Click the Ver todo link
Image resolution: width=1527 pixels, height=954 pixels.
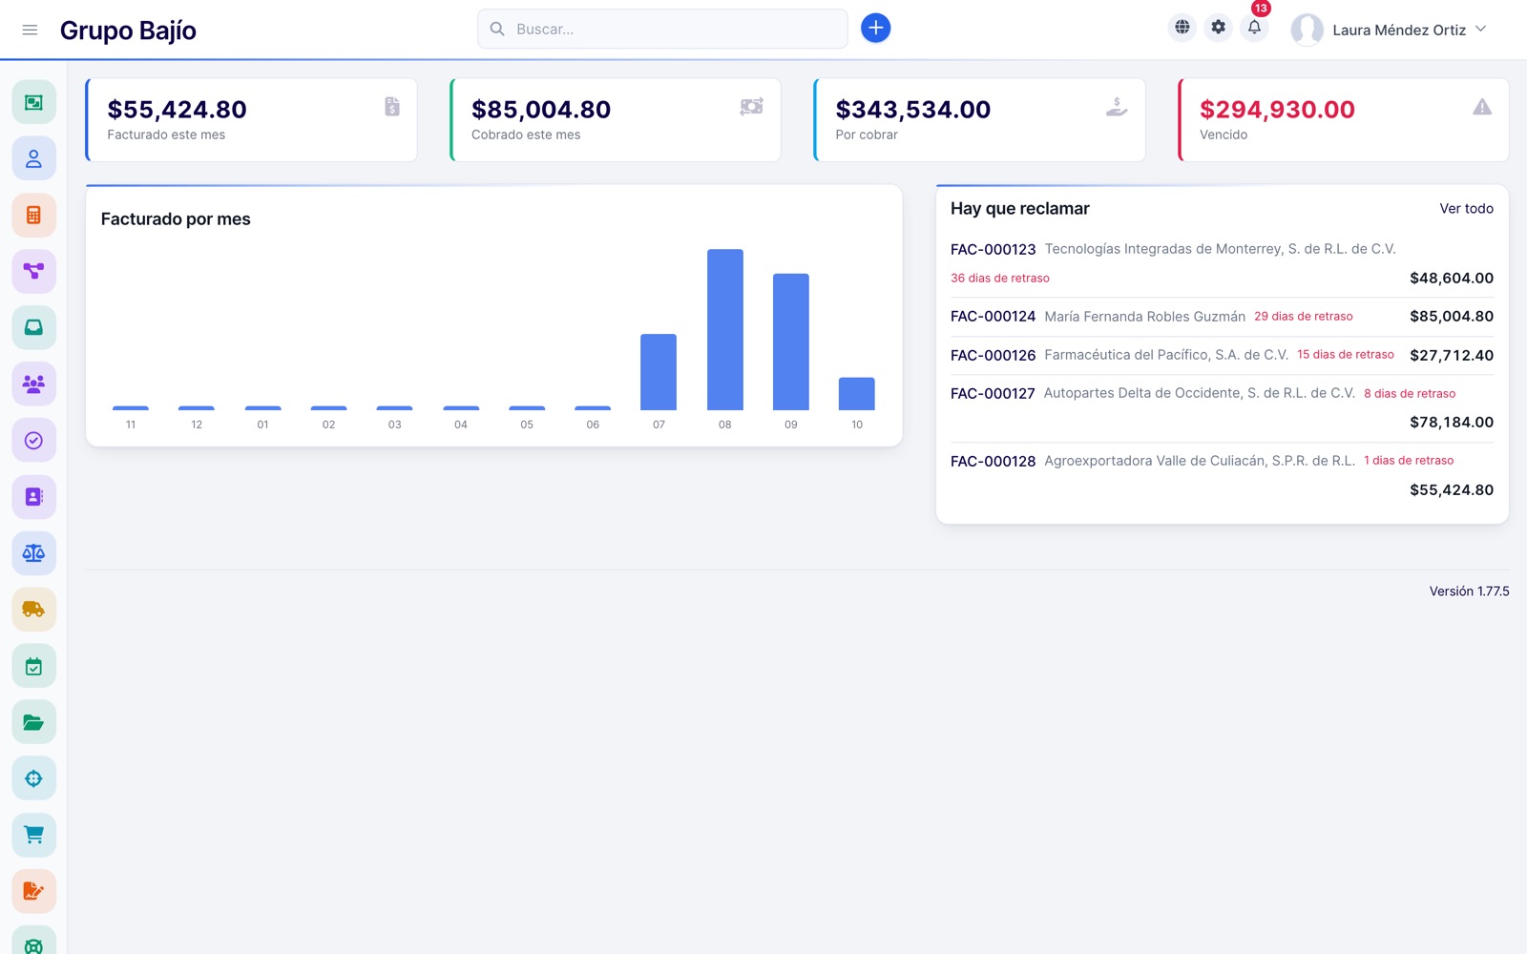point(1466,208)
